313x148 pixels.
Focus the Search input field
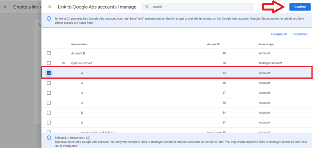198,7
